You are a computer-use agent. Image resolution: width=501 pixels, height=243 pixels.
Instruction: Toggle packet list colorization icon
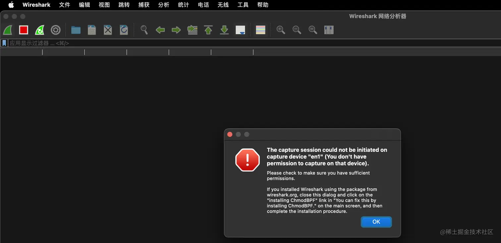click(261, 30)
